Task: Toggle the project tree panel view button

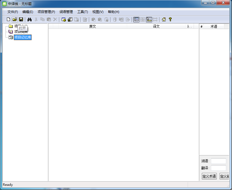Action: point(136,19)
